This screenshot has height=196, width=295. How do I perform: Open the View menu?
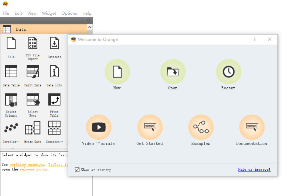[32, 13]
